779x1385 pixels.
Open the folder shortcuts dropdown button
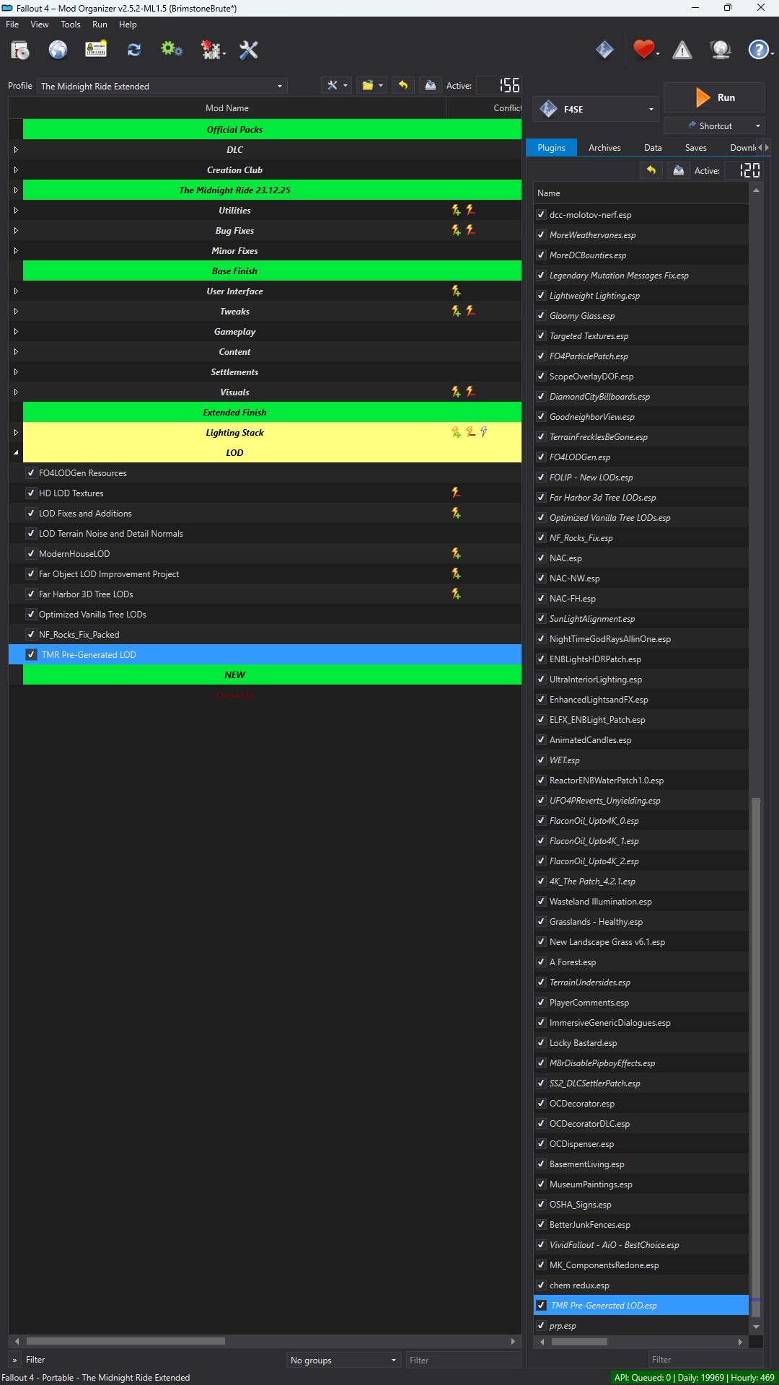[372, 85]
